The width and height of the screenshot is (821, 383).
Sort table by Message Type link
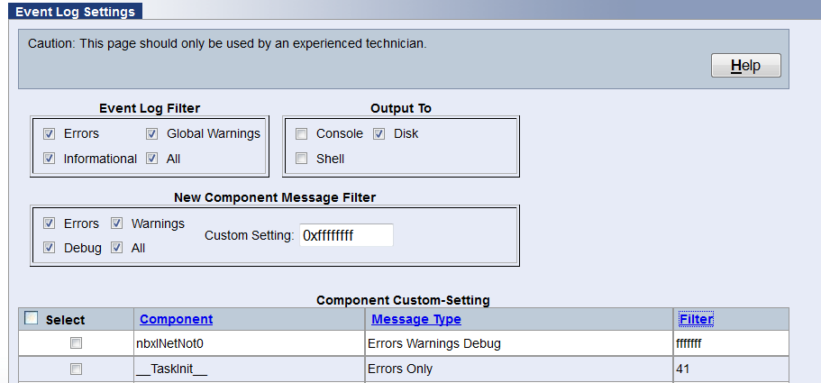click(x=416, y=319)
